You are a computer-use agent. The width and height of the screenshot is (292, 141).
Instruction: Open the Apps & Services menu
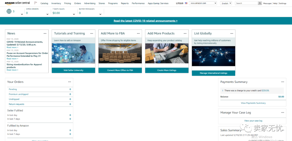click(x=158, y=3)
